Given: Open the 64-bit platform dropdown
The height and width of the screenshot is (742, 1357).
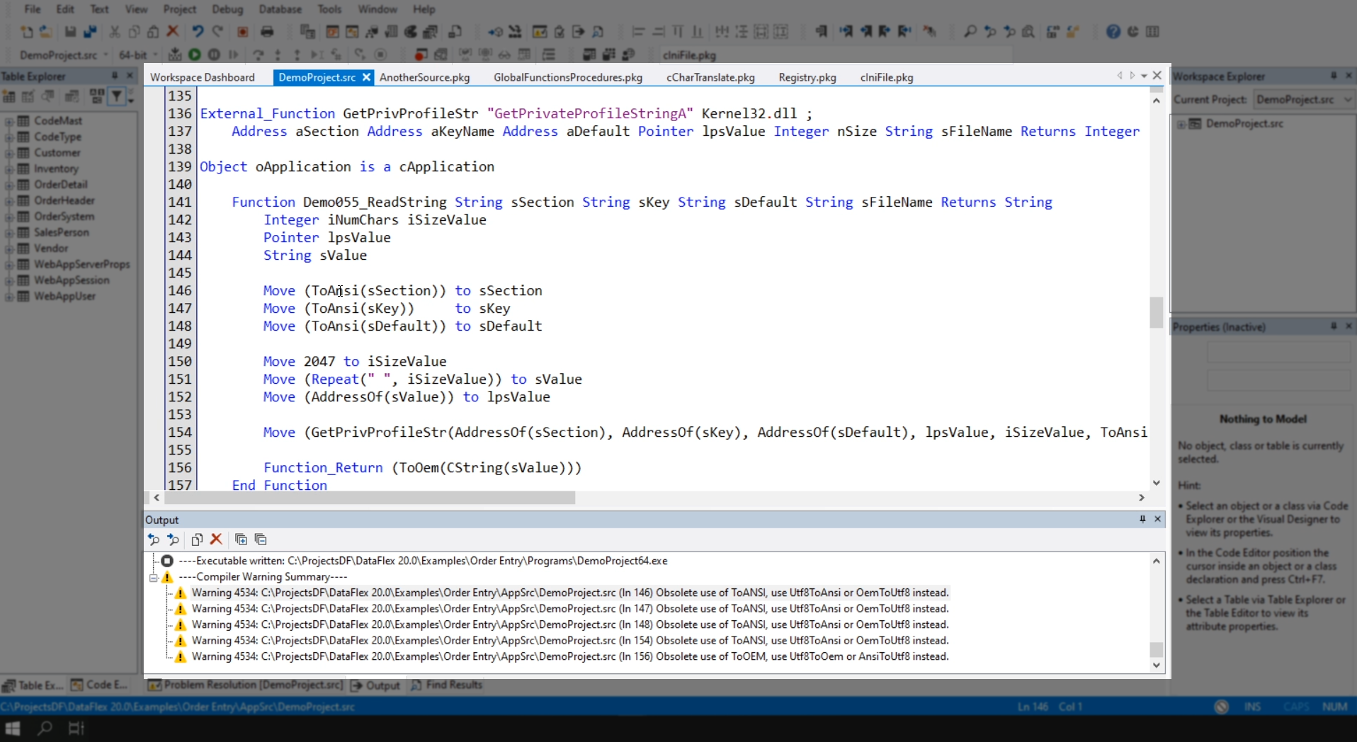Looking at the screenshot, I should 155,55.
